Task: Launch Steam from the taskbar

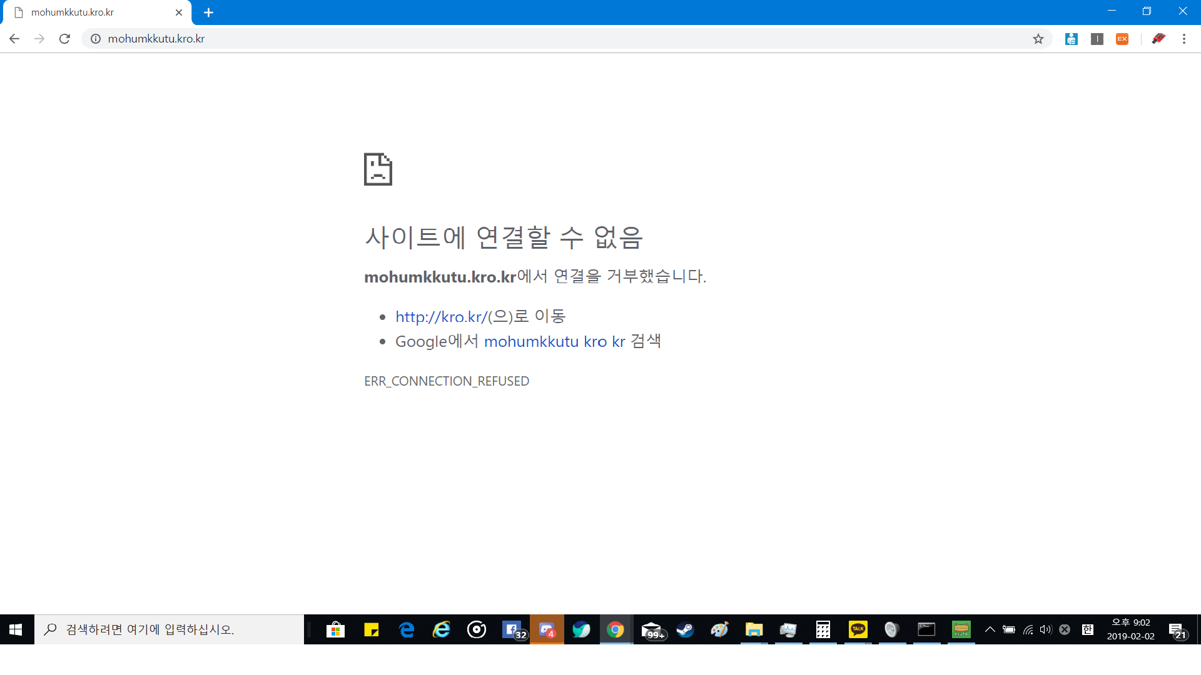Action: (686, 629)
